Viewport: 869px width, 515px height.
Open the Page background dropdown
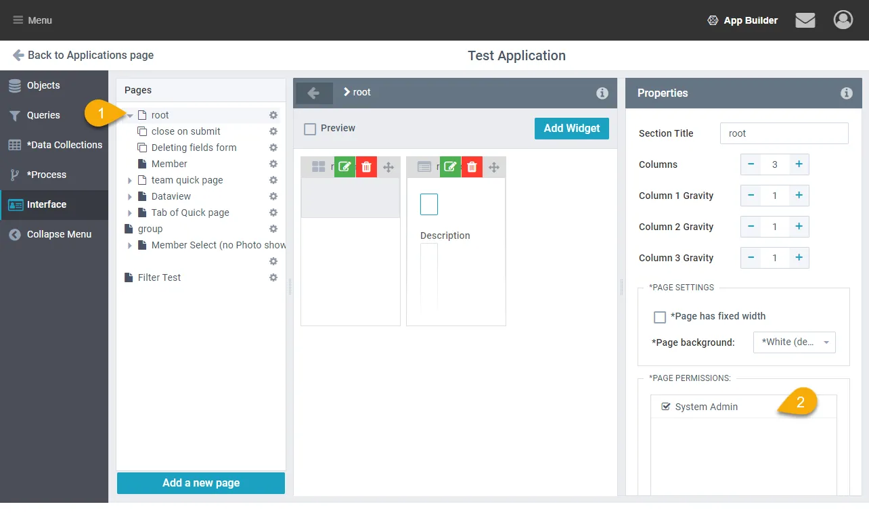(794, 342)
